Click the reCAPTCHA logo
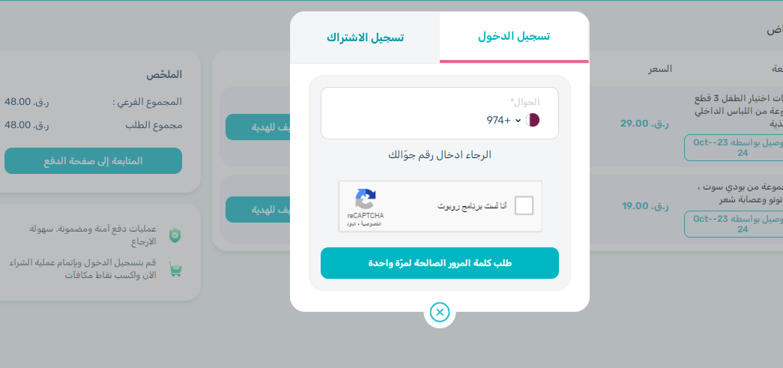The width and height of the screenshot is (783, 368). (x=365, y=199)
